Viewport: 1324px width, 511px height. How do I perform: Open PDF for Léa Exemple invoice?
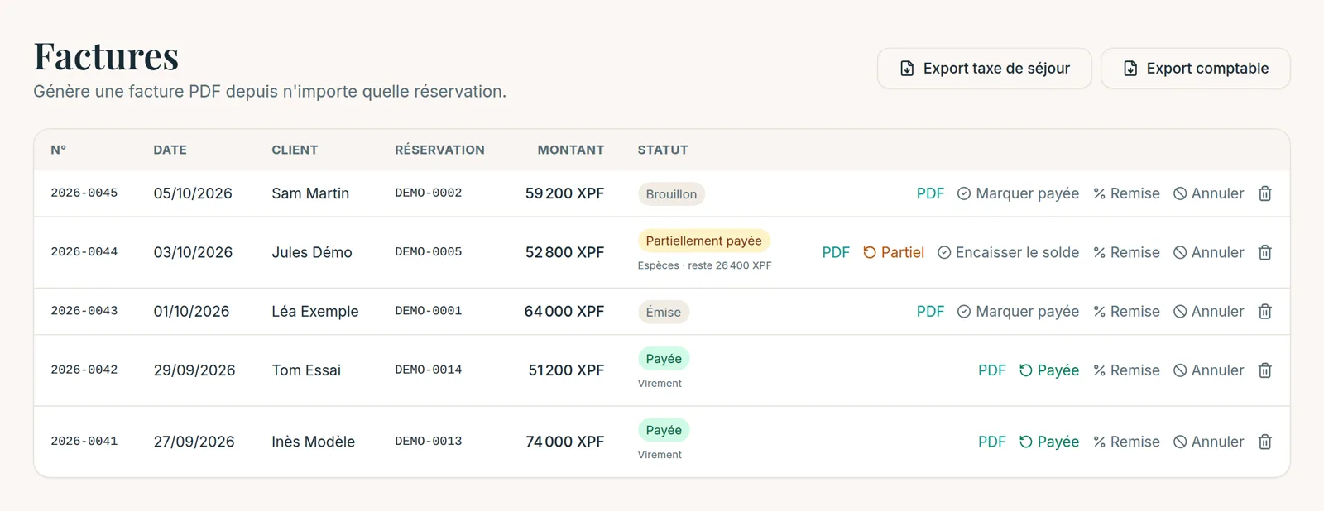coord(930,312)
